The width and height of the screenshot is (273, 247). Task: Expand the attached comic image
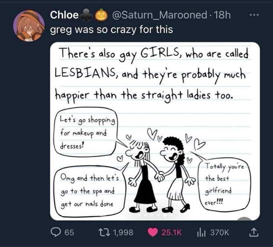(155, 111)
